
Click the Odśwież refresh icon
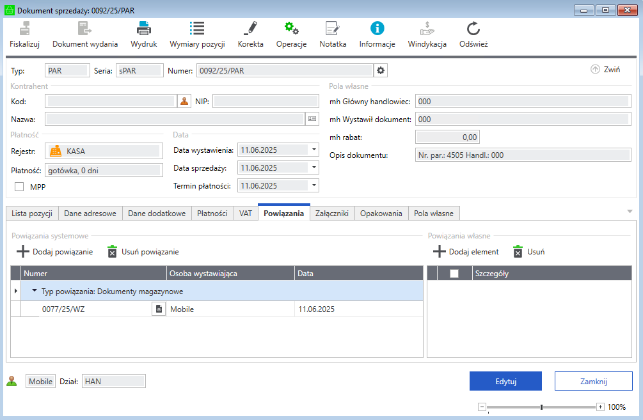tap(473, 29)
